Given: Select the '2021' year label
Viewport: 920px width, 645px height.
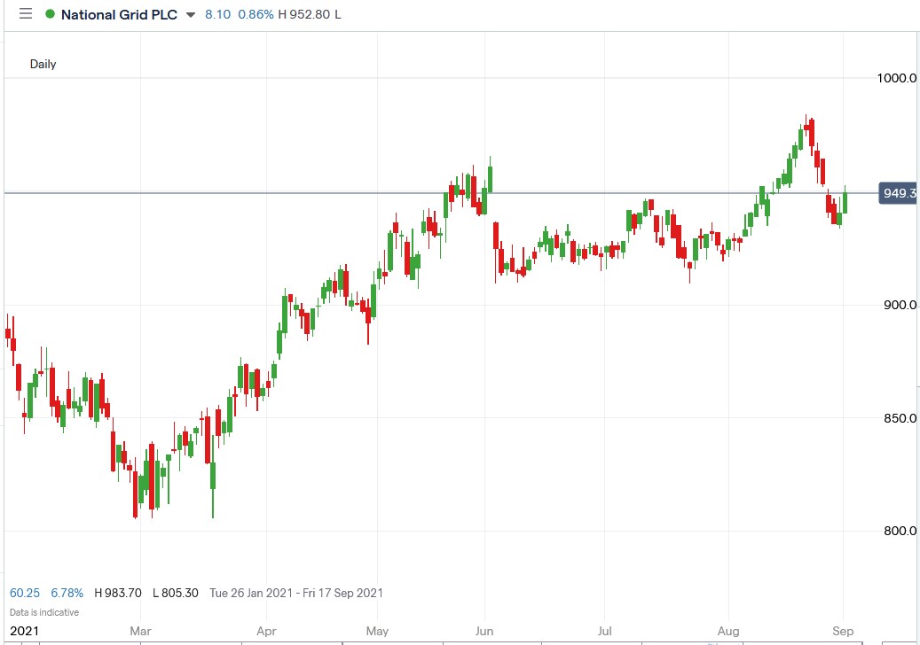Looking at the screenshot, I should [x=24, y=630].
